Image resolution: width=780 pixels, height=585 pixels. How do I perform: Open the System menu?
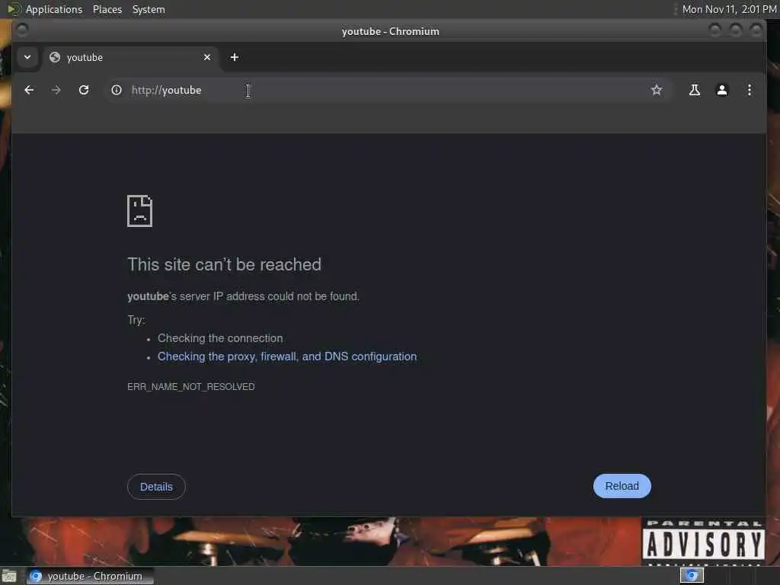(x=149, y=9)
